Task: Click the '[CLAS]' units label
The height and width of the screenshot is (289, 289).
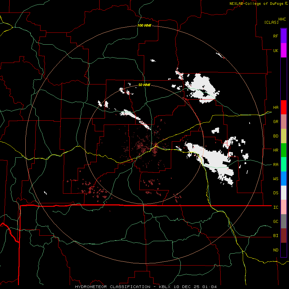Action: (x=271, y=22)
